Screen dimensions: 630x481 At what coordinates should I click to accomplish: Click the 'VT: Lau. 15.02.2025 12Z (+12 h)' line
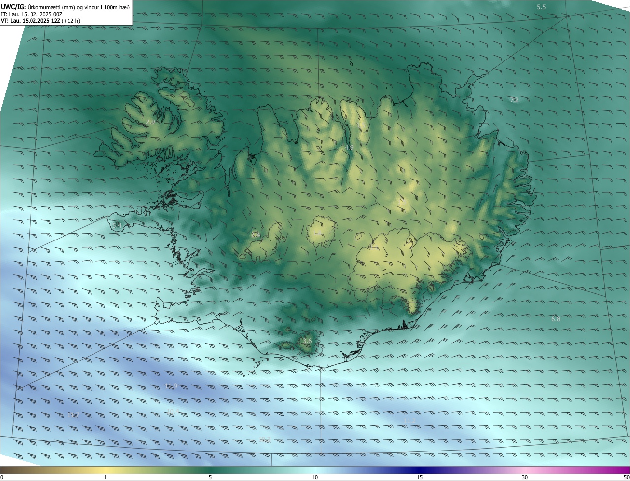pyautogui.click(x=40, y=21)
